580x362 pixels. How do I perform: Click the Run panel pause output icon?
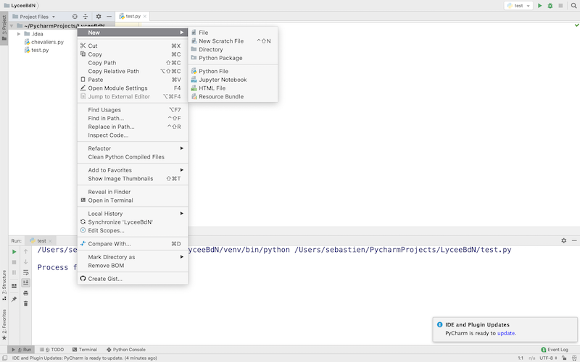coord(14,272)
